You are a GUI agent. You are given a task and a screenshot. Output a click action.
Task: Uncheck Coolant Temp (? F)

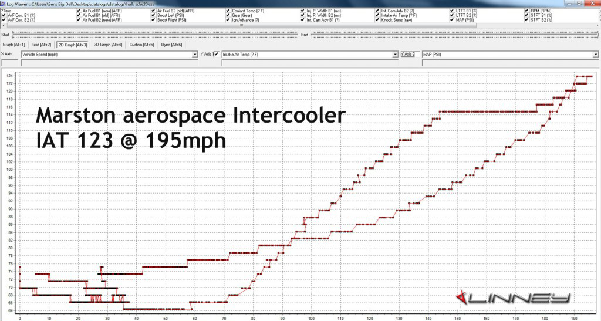tap(228, 11)
